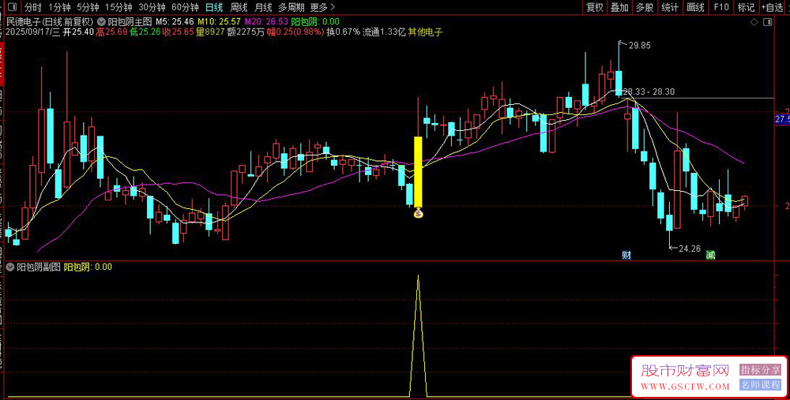Click the 财 marker icon on the chart
790x400 pixels.
point(626,255)
